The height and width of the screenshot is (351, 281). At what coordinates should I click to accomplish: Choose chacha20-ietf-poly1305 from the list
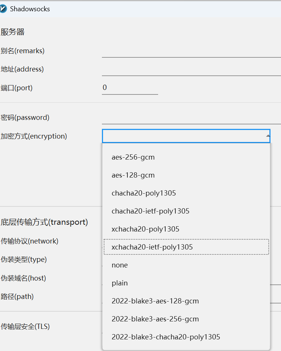(x=186, y=211)
